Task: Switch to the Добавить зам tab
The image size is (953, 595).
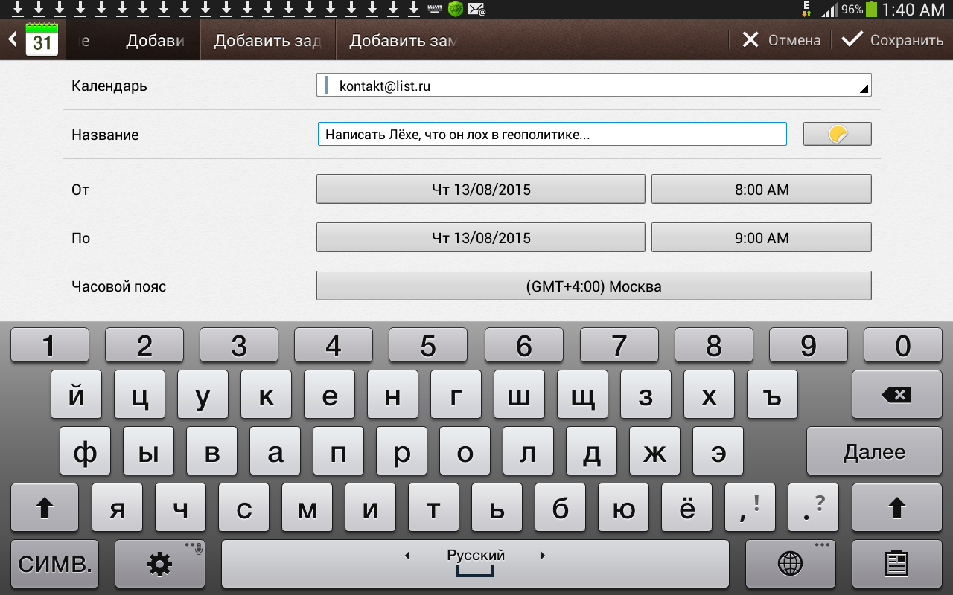Action: (x=403, y=40)
